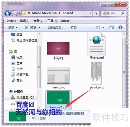Open the recent pages dropdown arrow
The width and height of the screenshot is (130, 127).
click(x=19, y=13)
